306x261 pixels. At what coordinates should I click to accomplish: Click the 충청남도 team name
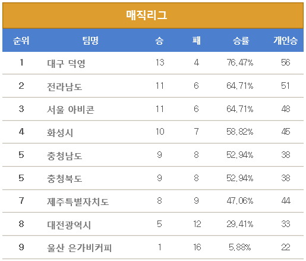coord(64,156)
